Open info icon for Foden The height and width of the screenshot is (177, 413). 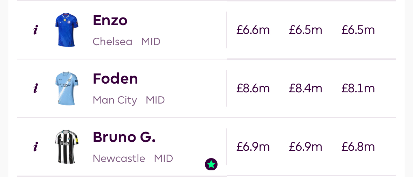(x=35, y=89)
